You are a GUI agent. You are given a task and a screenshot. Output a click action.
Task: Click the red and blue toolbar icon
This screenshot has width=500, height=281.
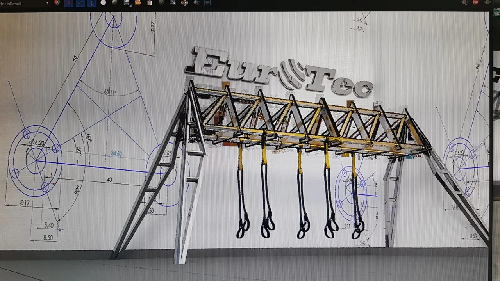point(196,3)
